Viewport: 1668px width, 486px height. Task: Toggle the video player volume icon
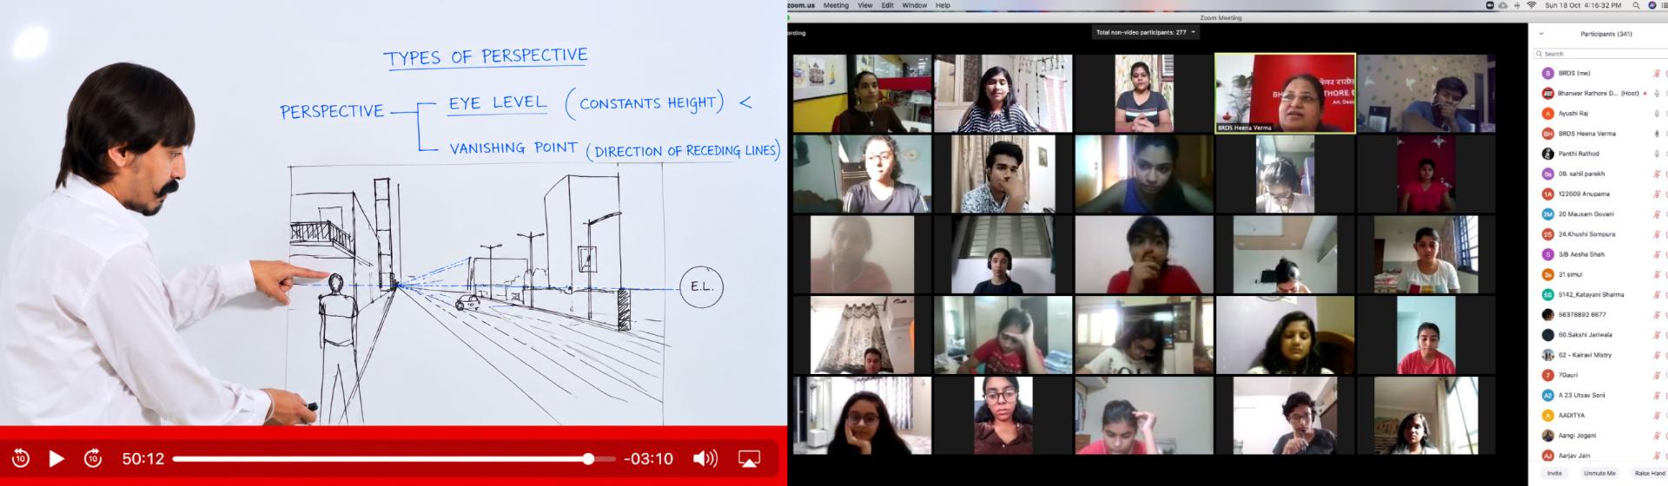(705, 458)
